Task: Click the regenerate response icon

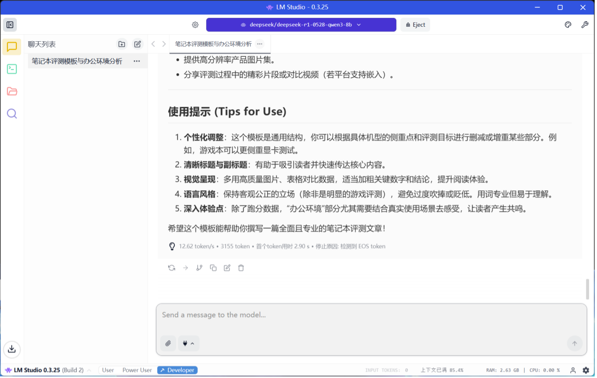Action: (x=171, y=268)
